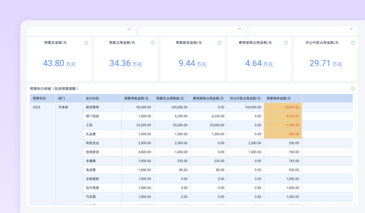This screenshot has height=213, width=365.
Task: Click the 9.44 万元 remaining value
Action: click(193, 63)
